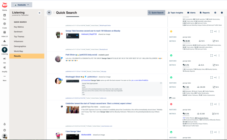Open the Reports tab
Screen dimensions: 227x140
(205, 13)
